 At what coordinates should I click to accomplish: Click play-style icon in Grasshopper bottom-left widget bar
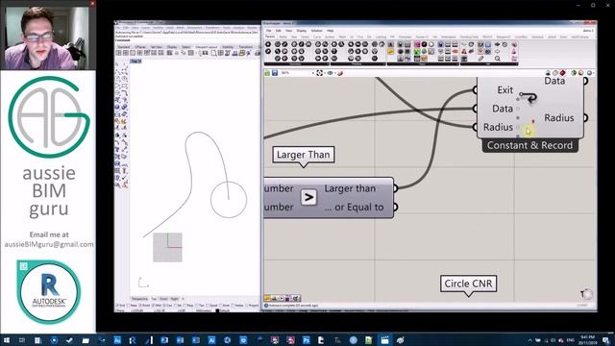click(282, 298)
